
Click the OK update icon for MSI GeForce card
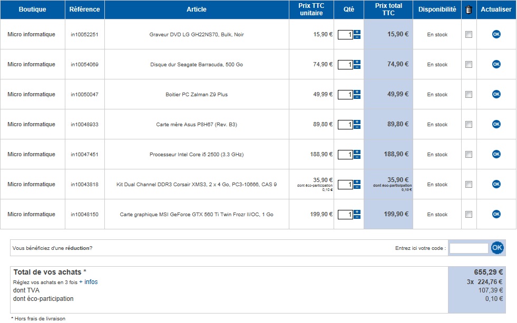496,214
